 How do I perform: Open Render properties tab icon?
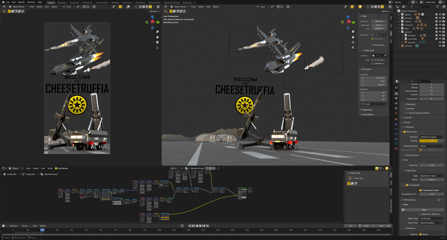pos(396,94)
